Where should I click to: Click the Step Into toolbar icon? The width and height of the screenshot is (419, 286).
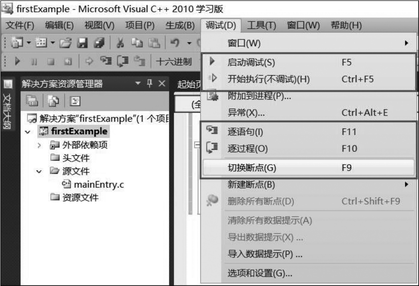tap(106, 61)
